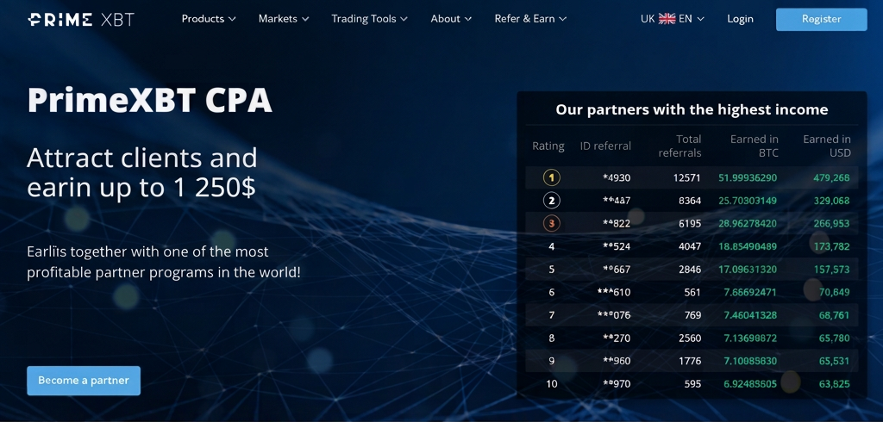
Task: Open the About menu
Action: [x=451, y=19]
